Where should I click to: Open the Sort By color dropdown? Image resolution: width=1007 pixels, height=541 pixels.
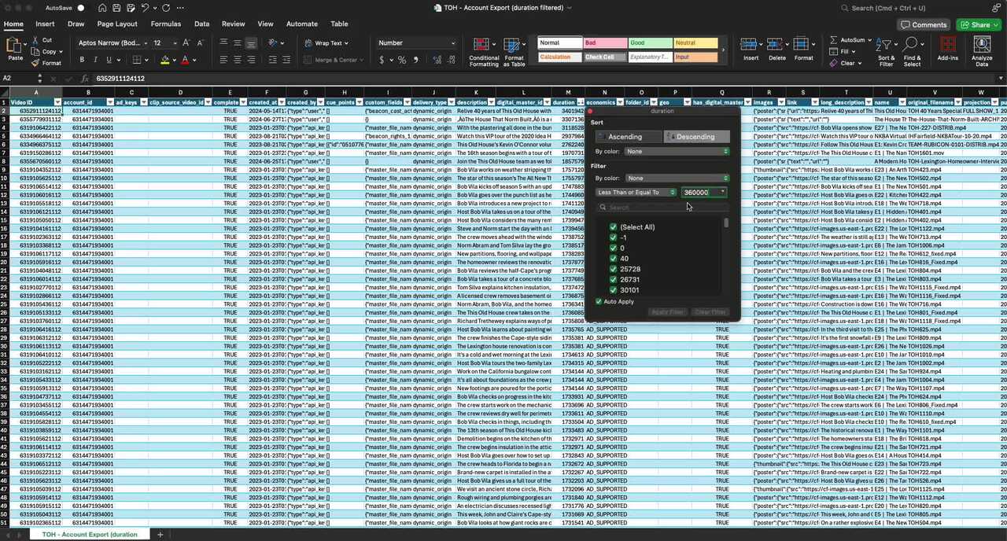[x=677, y=151]
